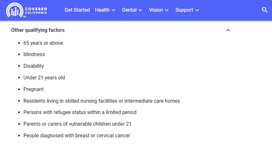Open the Dental menu
The height and width of the screenshot is (148, 272).
click(132, 10)
